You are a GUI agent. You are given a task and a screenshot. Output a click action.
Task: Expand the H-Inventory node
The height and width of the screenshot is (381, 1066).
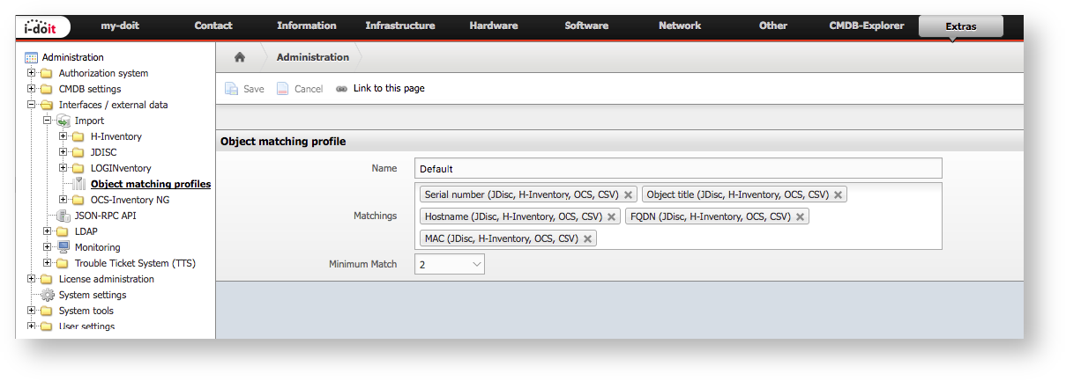point(63,136)
